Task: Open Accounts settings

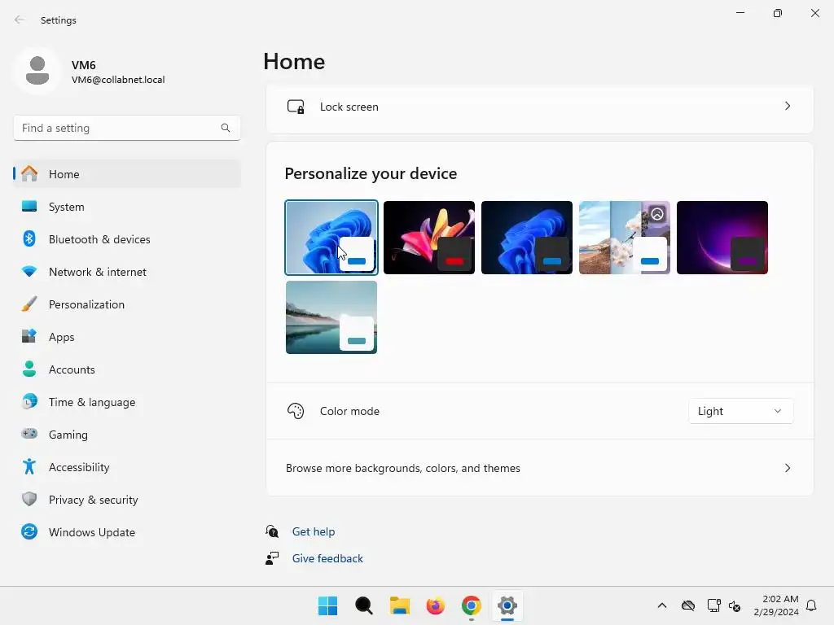Action: coord(127,369)
